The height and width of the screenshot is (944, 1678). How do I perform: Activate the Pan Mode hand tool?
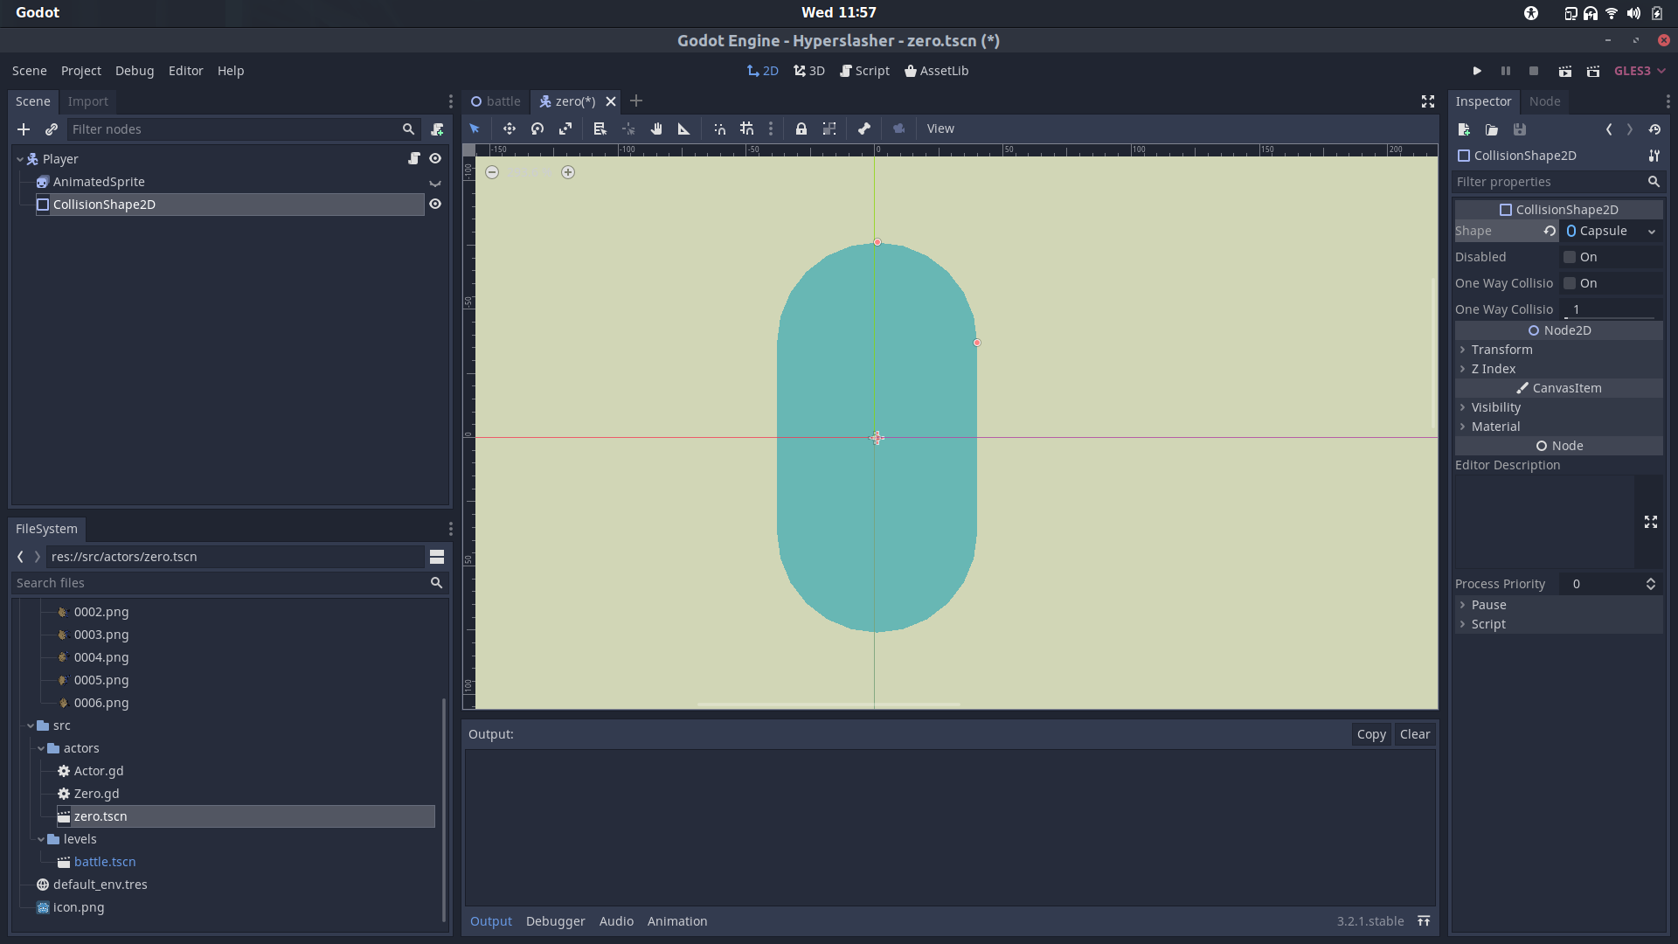click(x=657, y=128)
